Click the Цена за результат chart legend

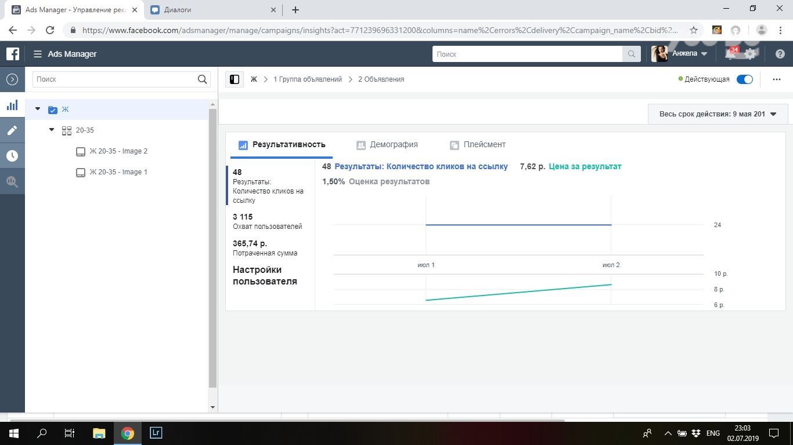(x=585, y=166)
